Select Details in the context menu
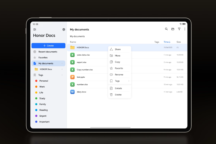216x144 pixels. (x=120, y=88)
